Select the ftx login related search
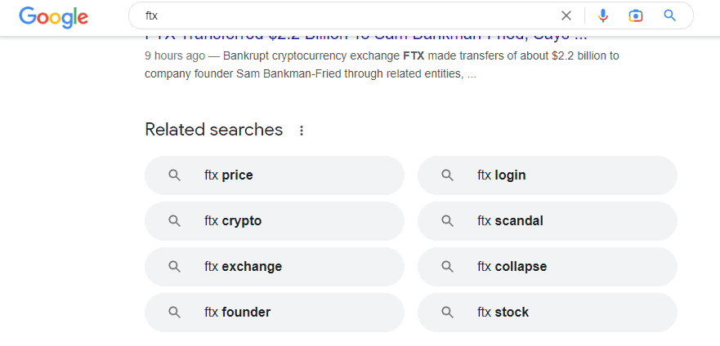The width and height of the screenshot is (720, 346). pyautogui.click(x=548, y=175)
